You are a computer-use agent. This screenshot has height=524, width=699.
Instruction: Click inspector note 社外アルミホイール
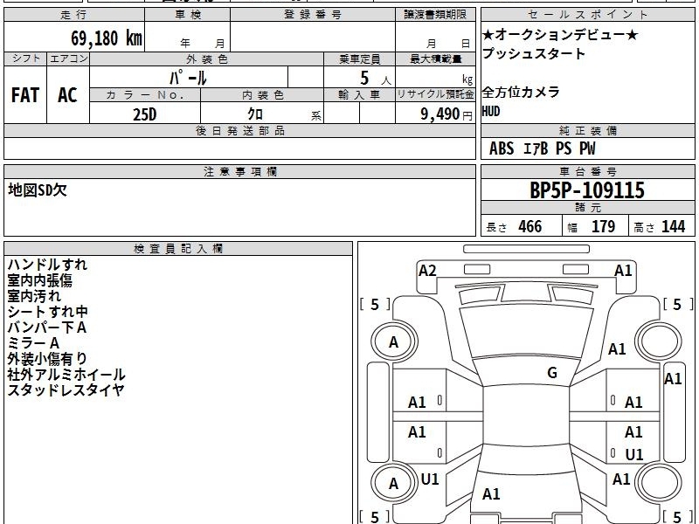66,375
